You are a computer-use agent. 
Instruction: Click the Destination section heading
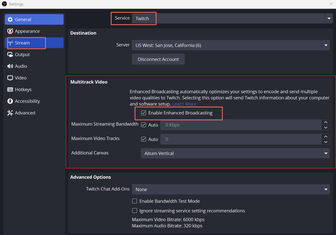coord(83,33)
